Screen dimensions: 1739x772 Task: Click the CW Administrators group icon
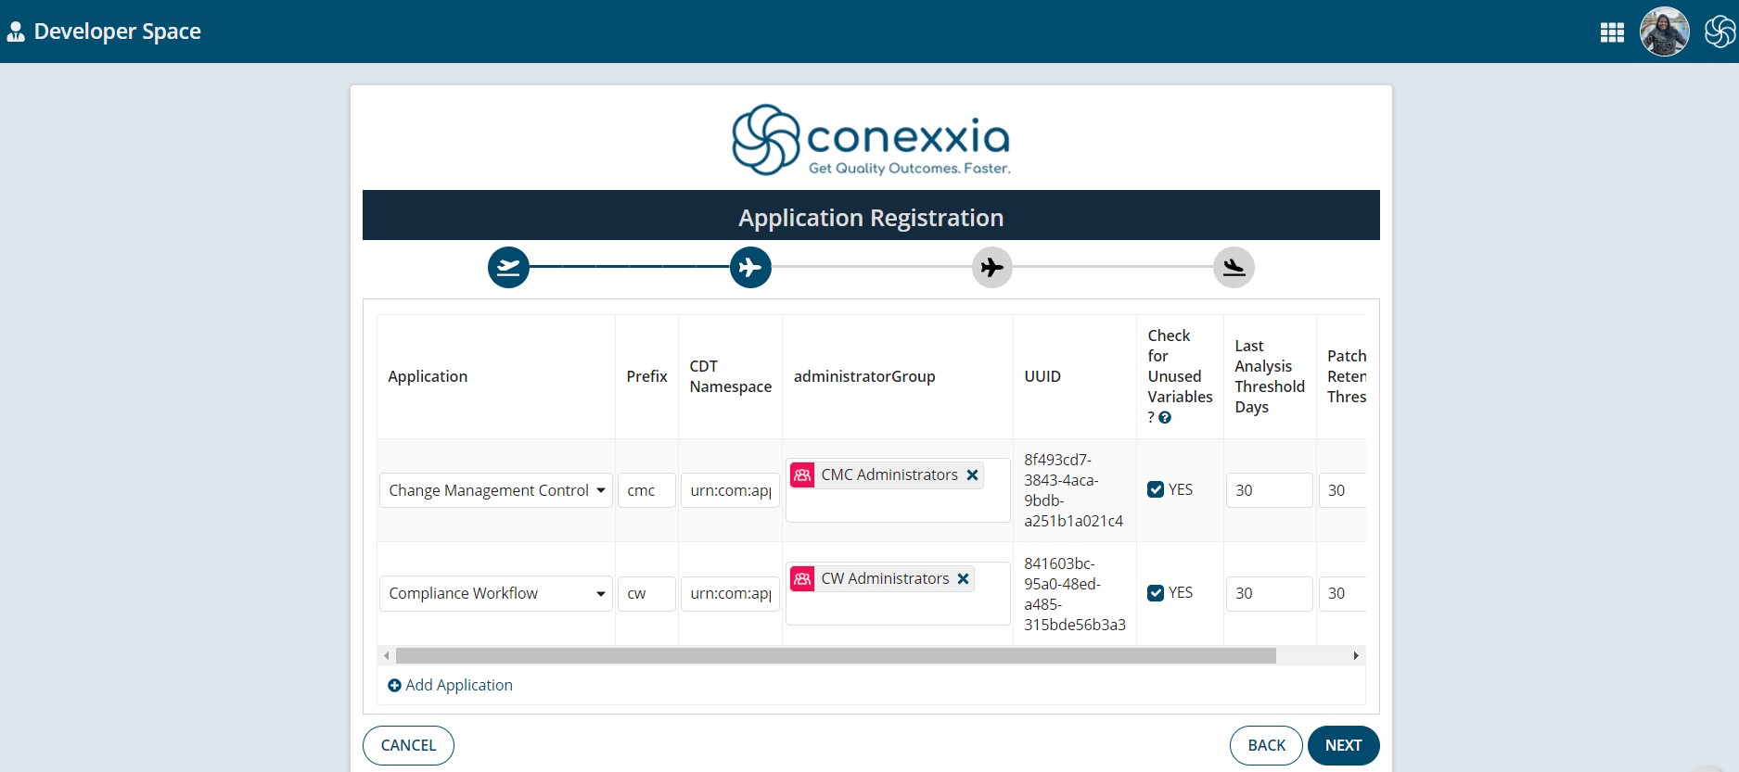(802, 579)
